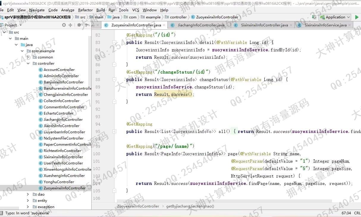361x217 pixels.
Task: Select EchartsController class
Action: [x=59, y=113]
